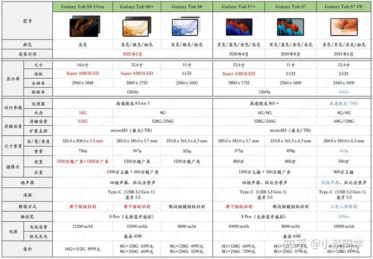Click the 处理器 row label
This screenshot has width=373, height=259.
[38, 104]
